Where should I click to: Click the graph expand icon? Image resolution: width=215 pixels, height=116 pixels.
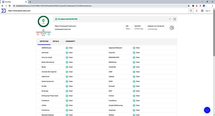[174, 19]
